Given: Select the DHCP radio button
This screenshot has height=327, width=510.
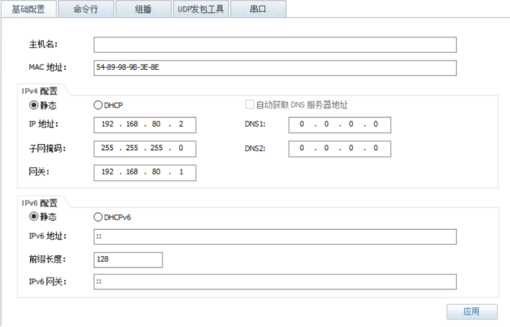Looking at the screenshot, I should (98, 105).
